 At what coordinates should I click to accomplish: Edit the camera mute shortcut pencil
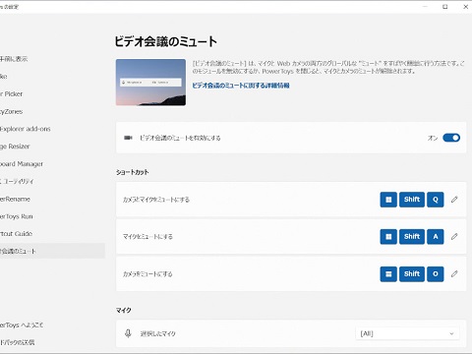[x=454, y=273]
